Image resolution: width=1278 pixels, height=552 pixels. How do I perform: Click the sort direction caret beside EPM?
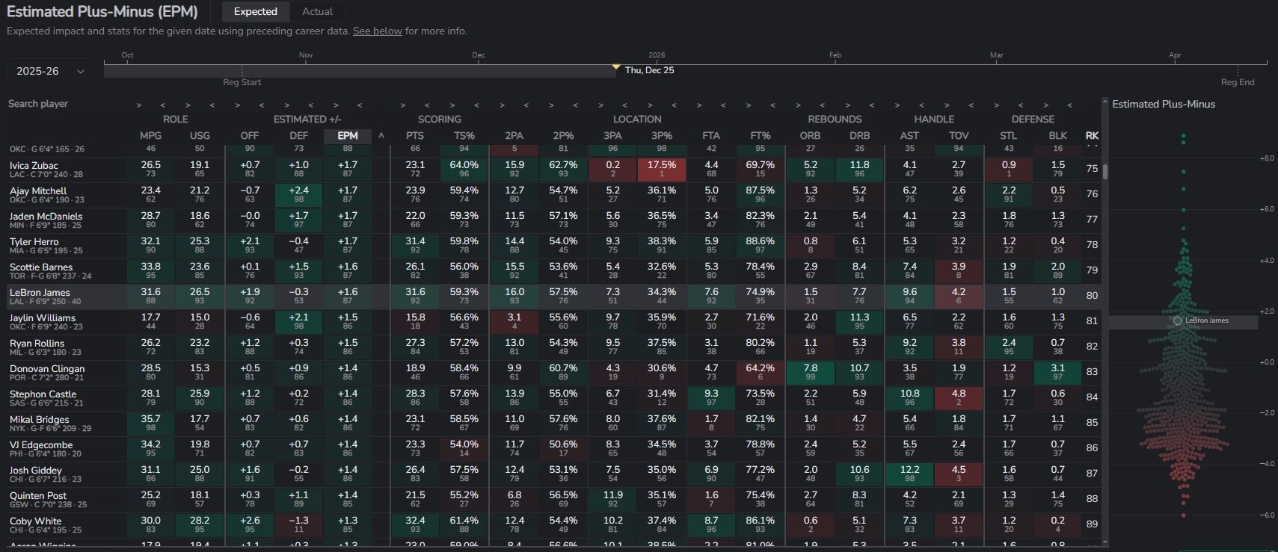[381, 136]
